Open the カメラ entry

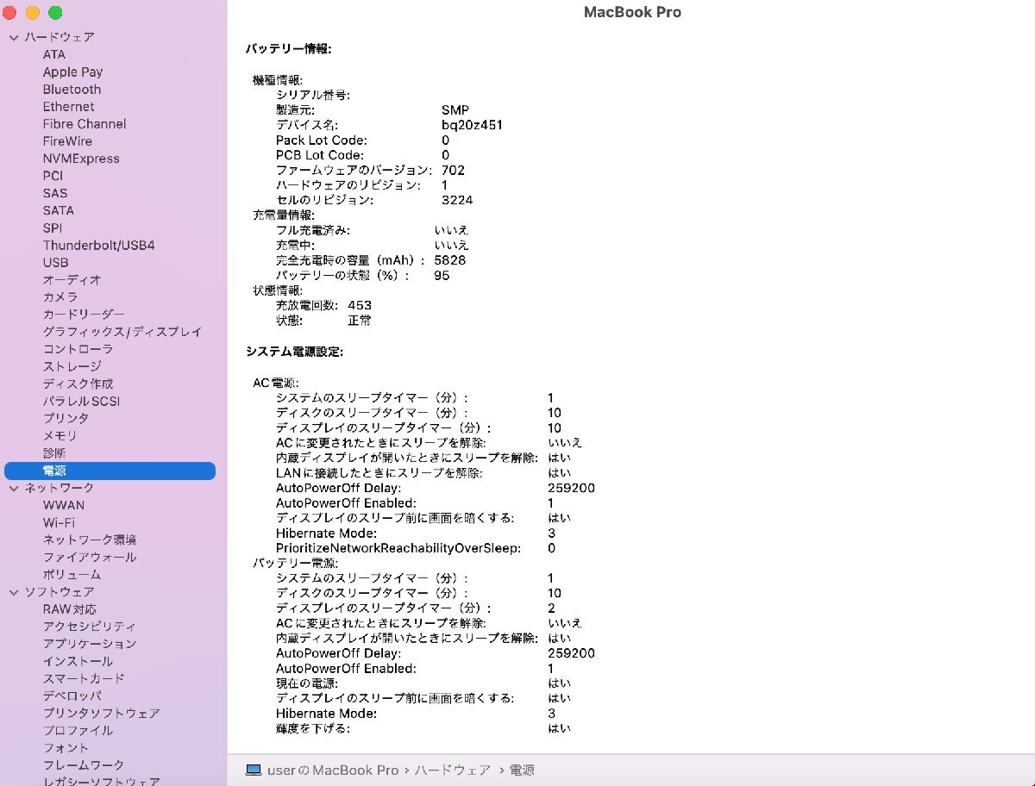click(60, 296)
